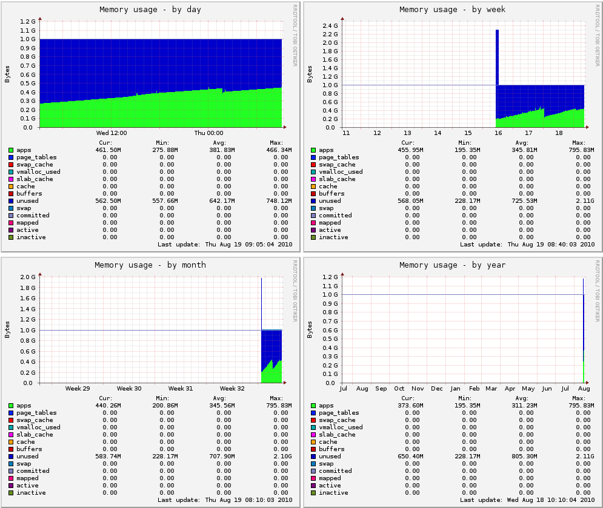The image size is (603, 508).
Task: Select the page_tables swatch in the daily legend
Action: tap(11, 157)
